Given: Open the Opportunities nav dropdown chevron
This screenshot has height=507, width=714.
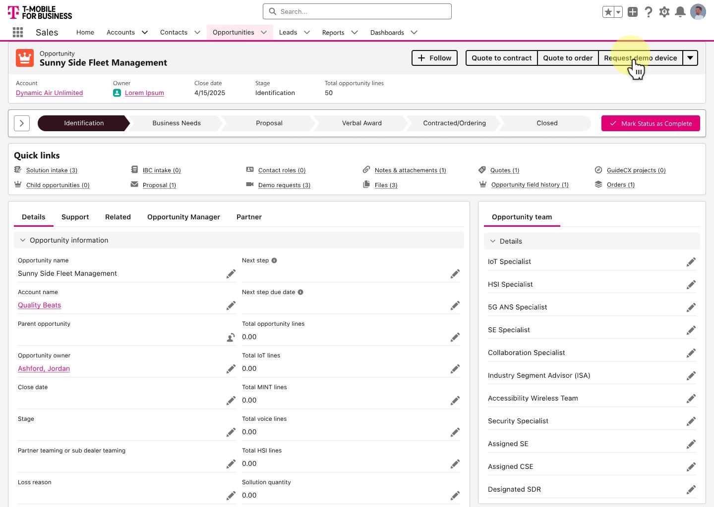Looking at the screenshot, I should click(x=264, y=32).
